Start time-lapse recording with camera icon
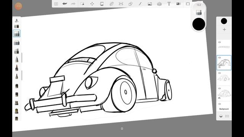The height and width of the screenshot is (137, 244). click(x=178, y=4)
